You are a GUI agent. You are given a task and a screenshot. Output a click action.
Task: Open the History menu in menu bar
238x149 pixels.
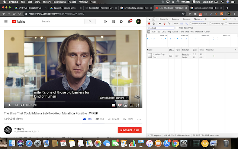tap(47, 2)
